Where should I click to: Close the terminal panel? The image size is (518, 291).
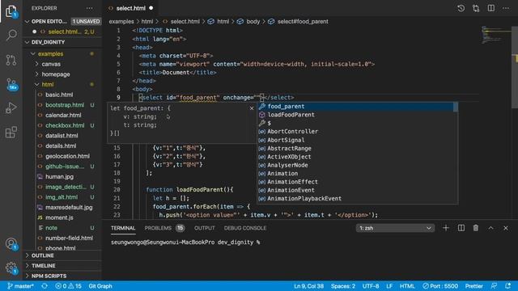click(x=506, y=228)
